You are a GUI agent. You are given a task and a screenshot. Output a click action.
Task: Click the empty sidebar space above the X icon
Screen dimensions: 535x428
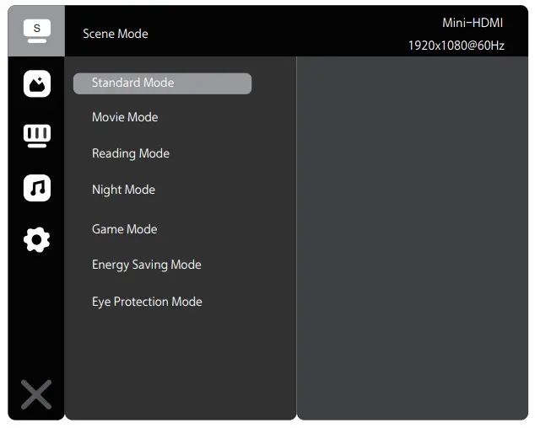[x=36, y=320]
